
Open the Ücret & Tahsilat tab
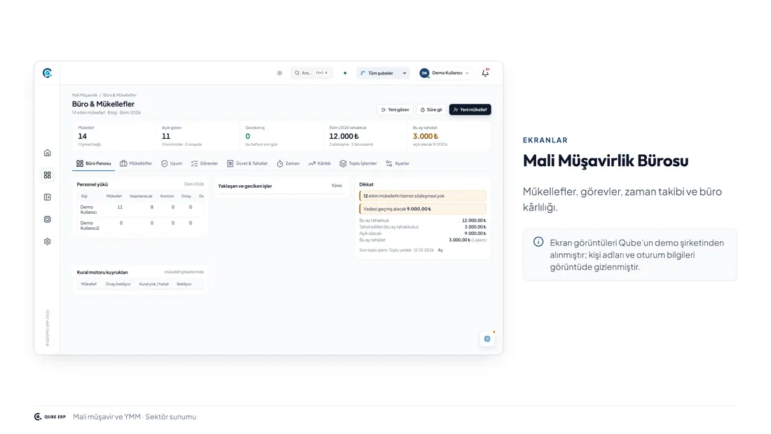click(247, 163)
